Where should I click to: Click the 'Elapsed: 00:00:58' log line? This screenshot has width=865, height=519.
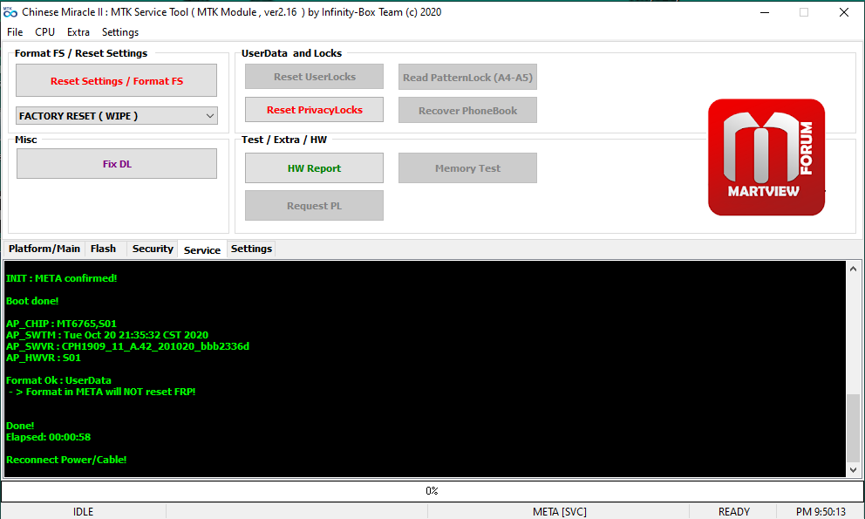pyautogui.click(x=48, y=437)
